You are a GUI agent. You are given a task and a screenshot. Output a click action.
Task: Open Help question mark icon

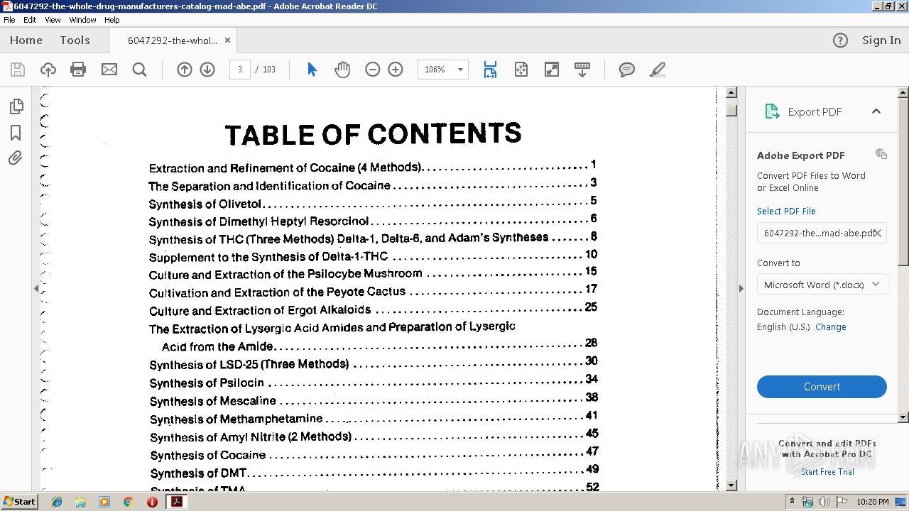840,40
